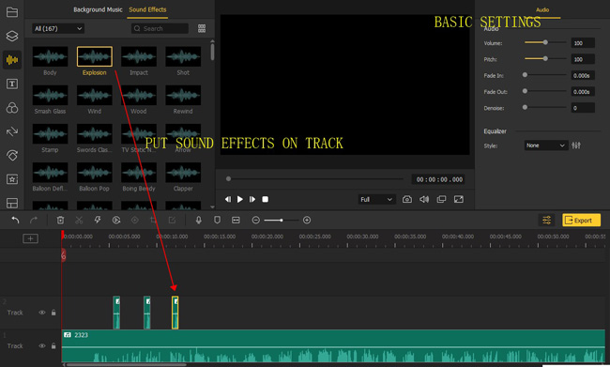
Task: Select the highlighted sound clip on Track 2
Action: (175, 313)
